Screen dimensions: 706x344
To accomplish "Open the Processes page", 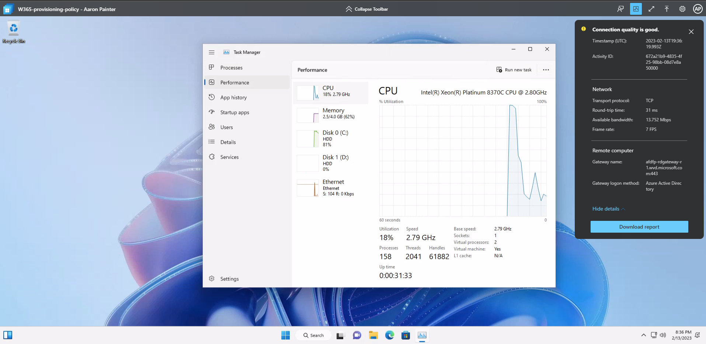I will 247,67.
